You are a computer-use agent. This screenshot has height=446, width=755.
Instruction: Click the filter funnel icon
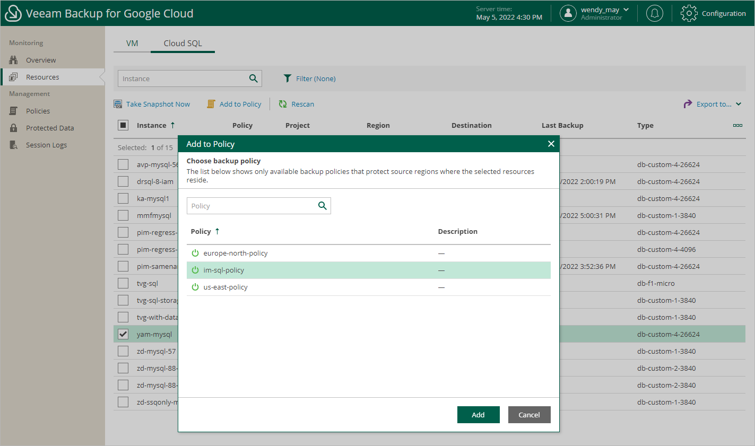[288, 78]
